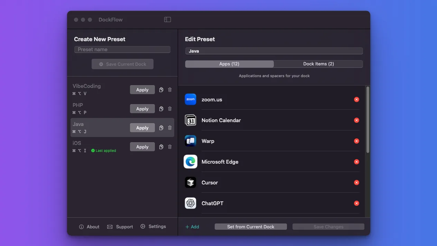Delete the Java preset

[x=170, y=128]
